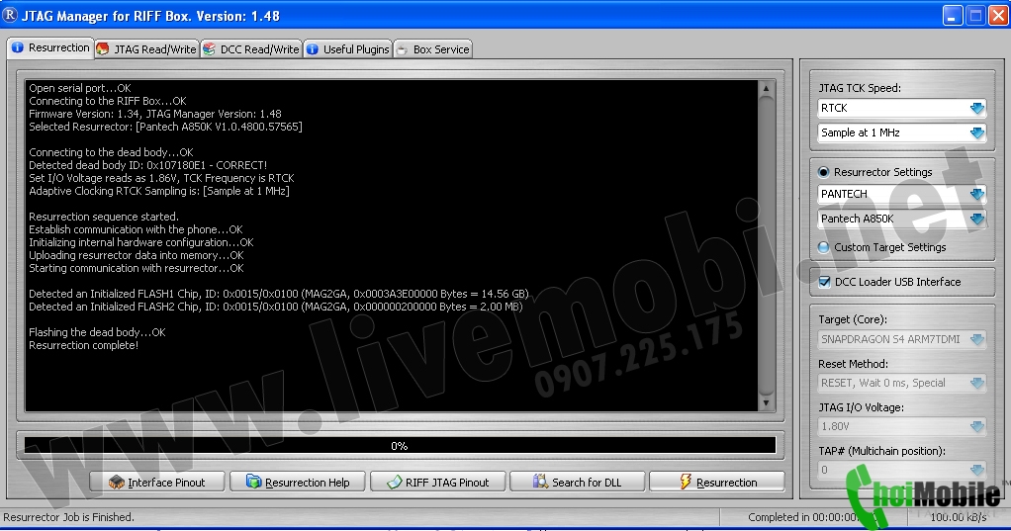Click the Search for DLL binoculars icon

point(540,482)
